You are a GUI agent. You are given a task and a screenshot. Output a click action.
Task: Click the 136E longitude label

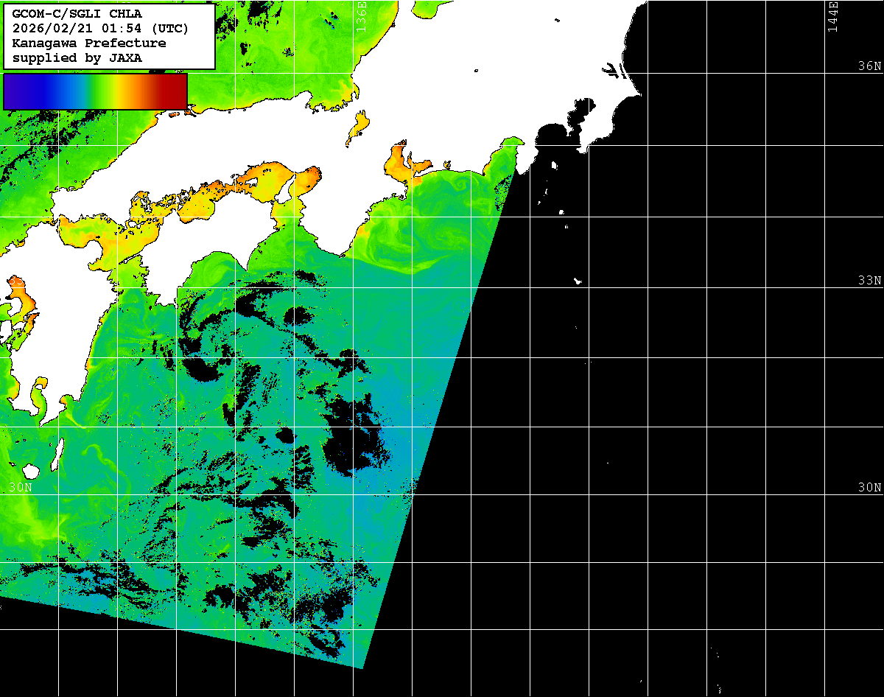coord(361,15)
